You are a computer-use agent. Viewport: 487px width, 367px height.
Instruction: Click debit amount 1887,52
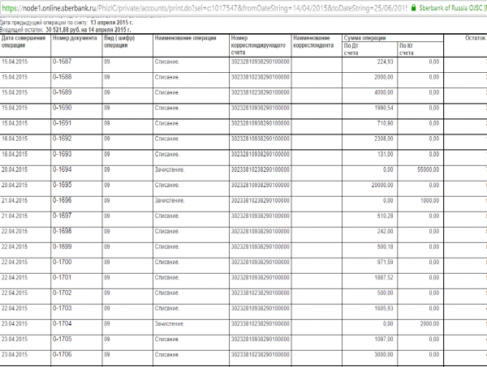click(x=384, y=277)
